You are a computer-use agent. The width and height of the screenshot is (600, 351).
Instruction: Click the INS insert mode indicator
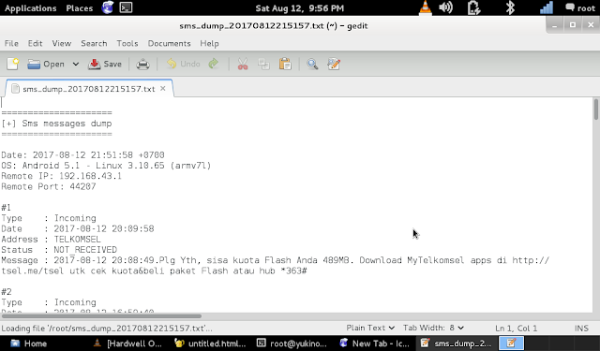click(581, 329)
